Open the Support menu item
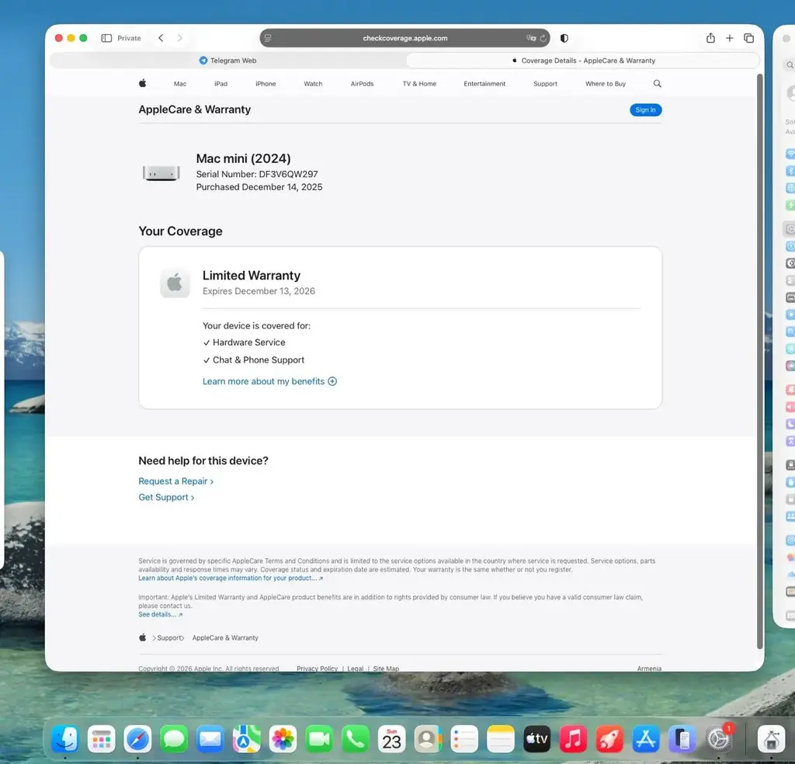 pos(545,84)
